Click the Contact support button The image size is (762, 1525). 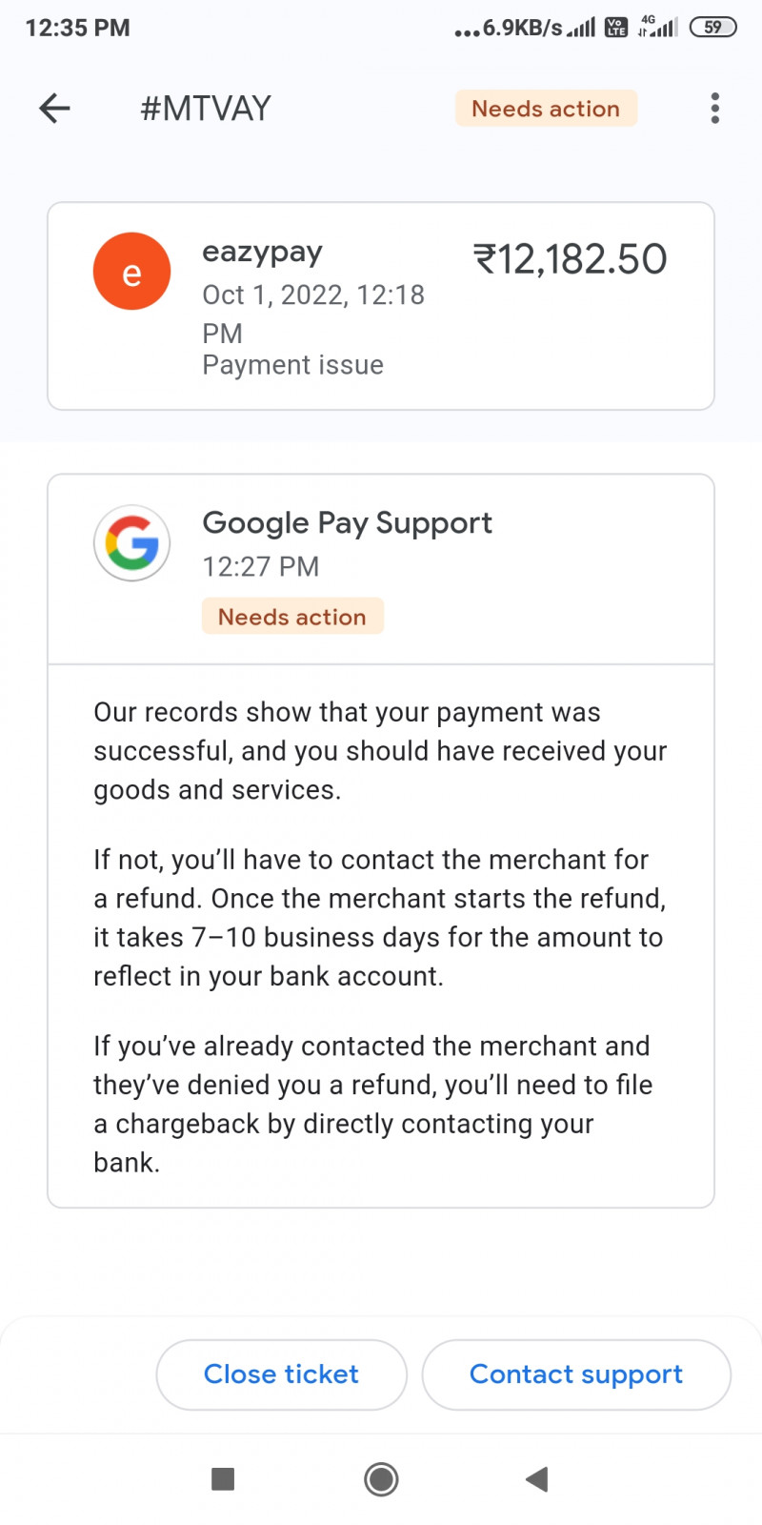click(575, 1374)
